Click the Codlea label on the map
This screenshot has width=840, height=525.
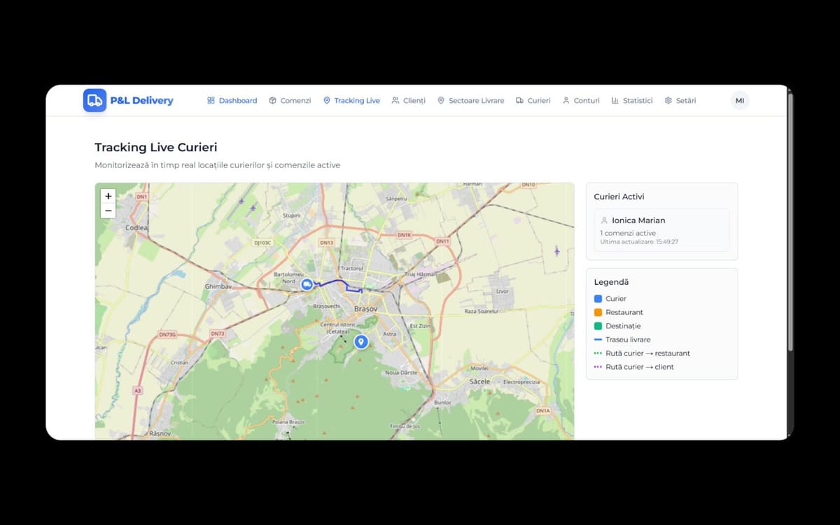tap(136, 227)
